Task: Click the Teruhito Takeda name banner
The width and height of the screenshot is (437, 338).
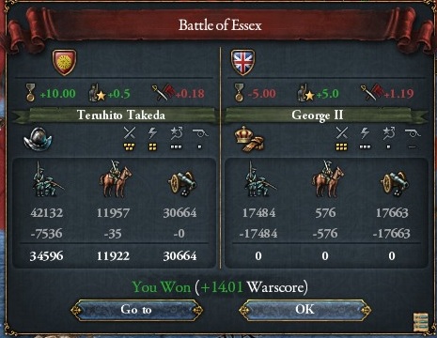Action: (120, 115)
